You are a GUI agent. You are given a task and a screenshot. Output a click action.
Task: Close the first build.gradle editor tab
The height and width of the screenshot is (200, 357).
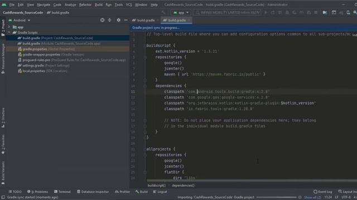coord(157,20)
